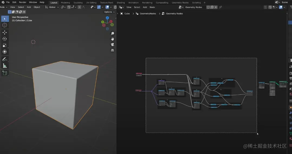Switch to the Scale tool
This screenshot has height=154, width=292.
coord(5,45)
